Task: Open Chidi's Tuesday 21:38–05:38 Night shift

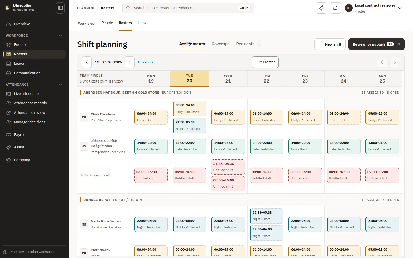Action: (189, 126)
